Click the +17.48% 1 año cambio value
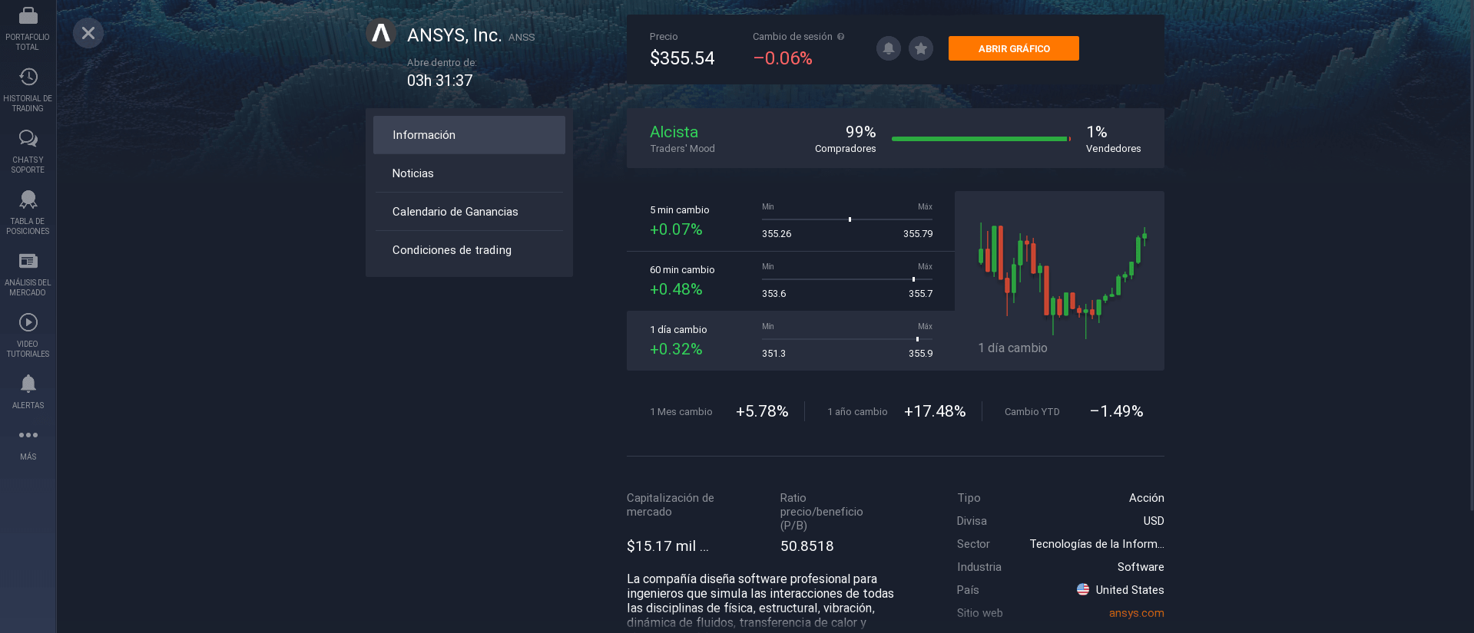 tap(935, 411)
